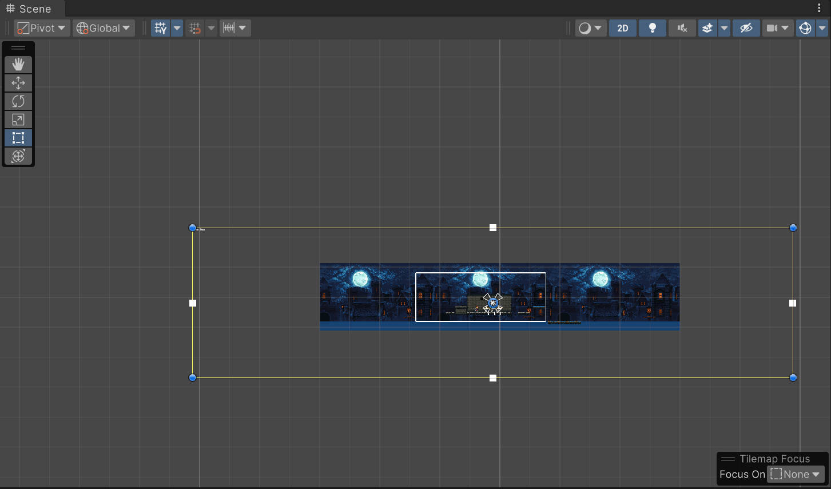This screenshot has height=489, width=831.
Task: Select the Hand (View) tool
Action: click(18, 65)
